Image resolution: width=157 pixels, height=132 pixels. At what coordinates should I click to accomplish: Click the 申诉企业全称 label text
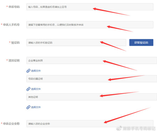click(x=11, y=124)
